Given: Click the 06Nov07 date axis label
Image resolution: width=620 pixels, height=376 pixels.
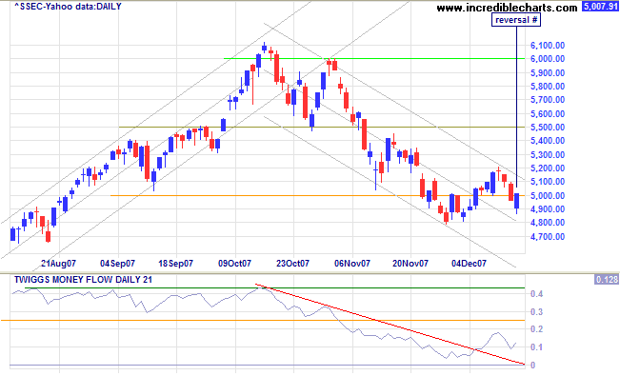Looking at the screenshot, I should [352, 264].
